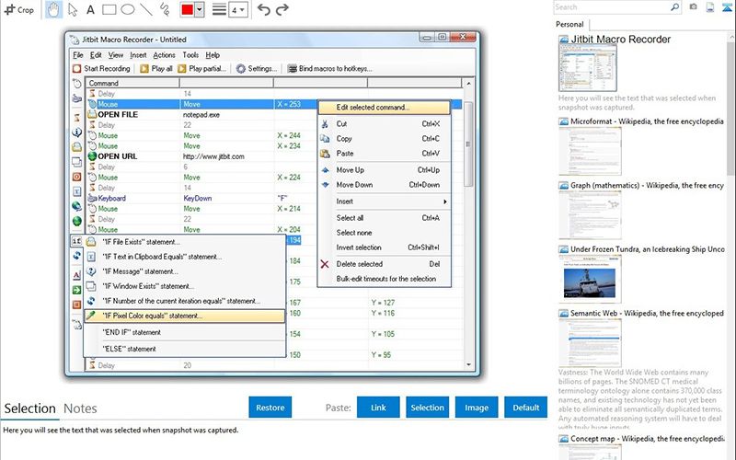Click the Play all toolbar button

pos(156,68)
